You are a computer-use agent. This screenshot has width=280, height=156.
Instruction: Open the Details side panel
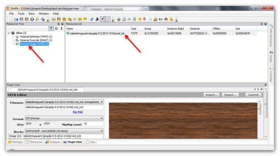[271, 57]
